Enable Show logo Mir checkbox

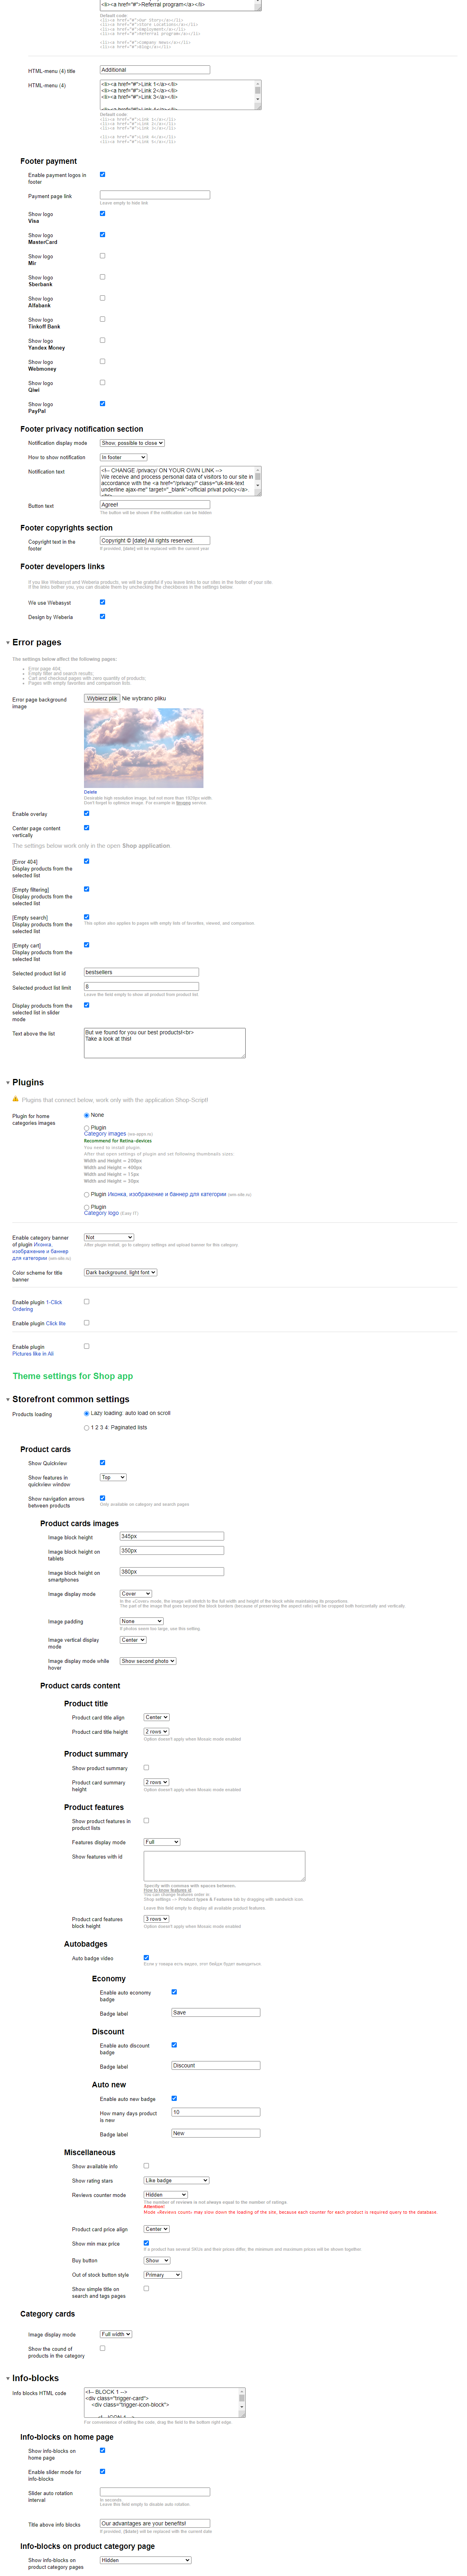[x=102, y=256]
